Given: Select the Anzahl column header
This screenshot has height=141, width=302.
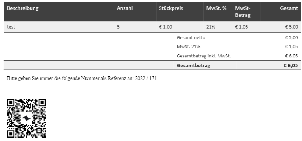Looking at the screenshot, I should coord(125,8).
